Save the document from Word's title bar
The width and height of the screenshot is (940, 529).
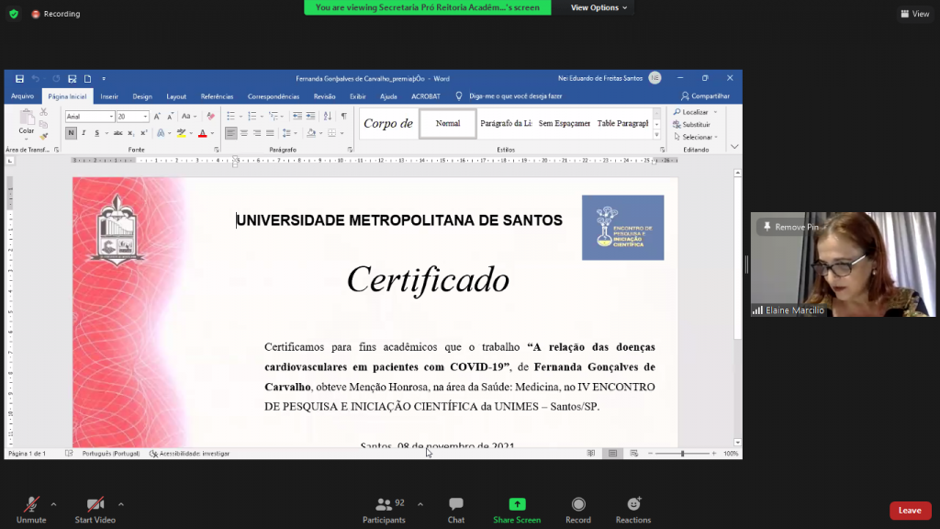coord(20,79)
